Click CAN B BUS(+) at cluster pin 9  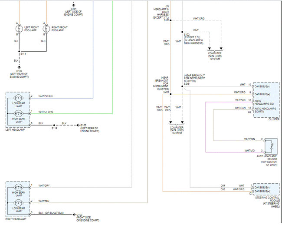[262, 94]
